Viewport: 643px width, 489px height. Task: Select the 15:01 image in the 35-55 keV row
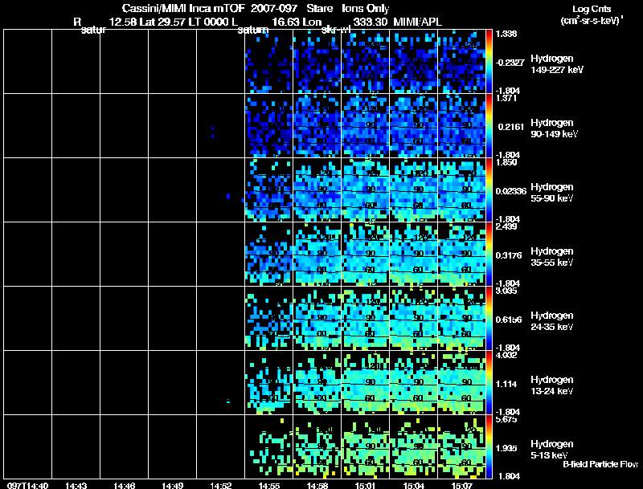tap(365, 254)
